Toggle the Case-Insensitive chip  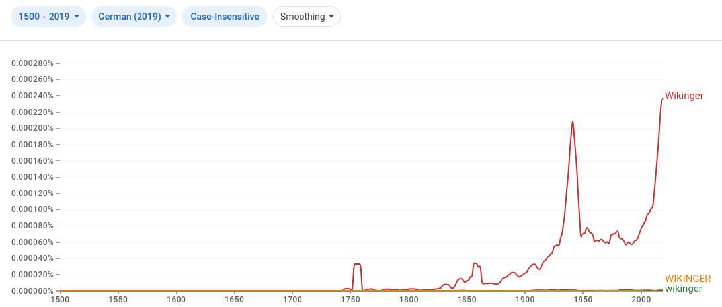pos(225,17)
